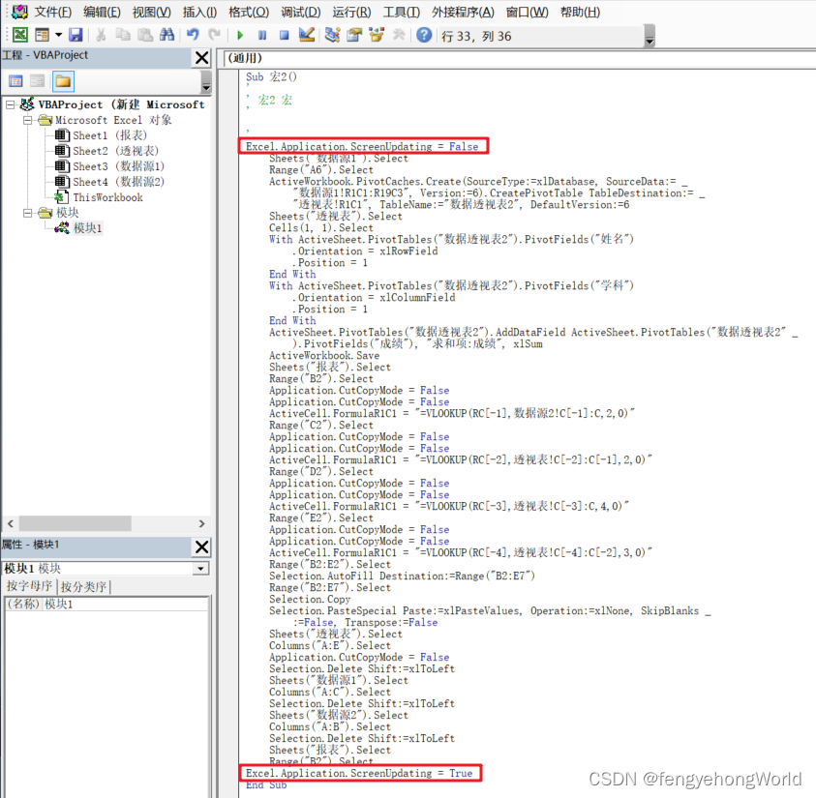
Task: Run the macro with the green play button
Action: (240, 35)
